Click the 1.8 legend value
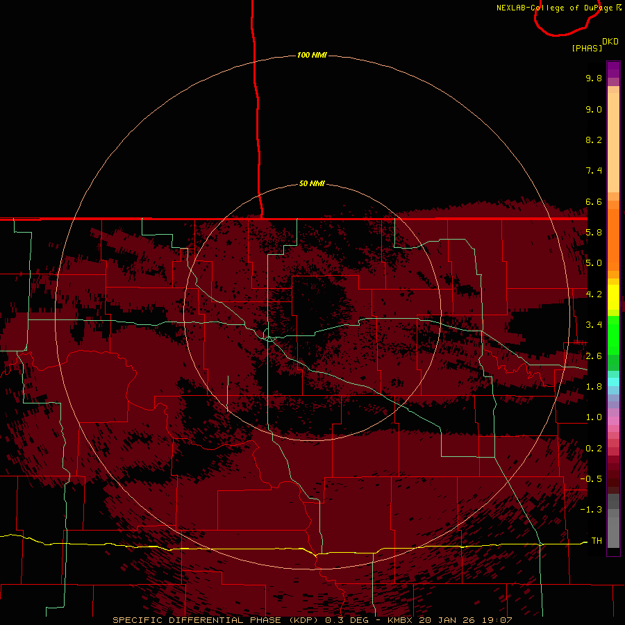Image resolution: width=625 pixels, height=625 pixels. tap(594, 387)
